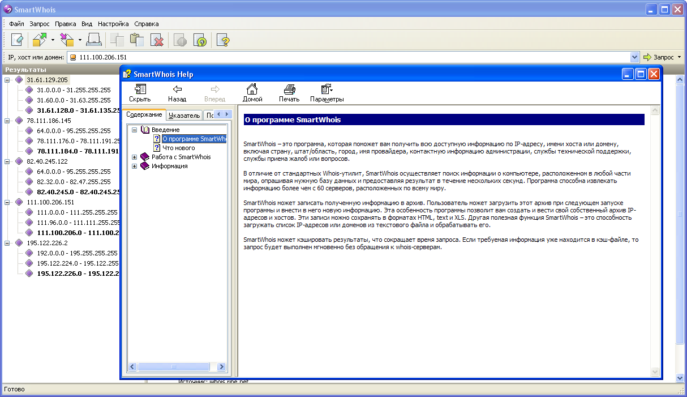Viewport: 687px width, 397px height.
Task: Switch to the Содержание help tab
Action: 144,114
